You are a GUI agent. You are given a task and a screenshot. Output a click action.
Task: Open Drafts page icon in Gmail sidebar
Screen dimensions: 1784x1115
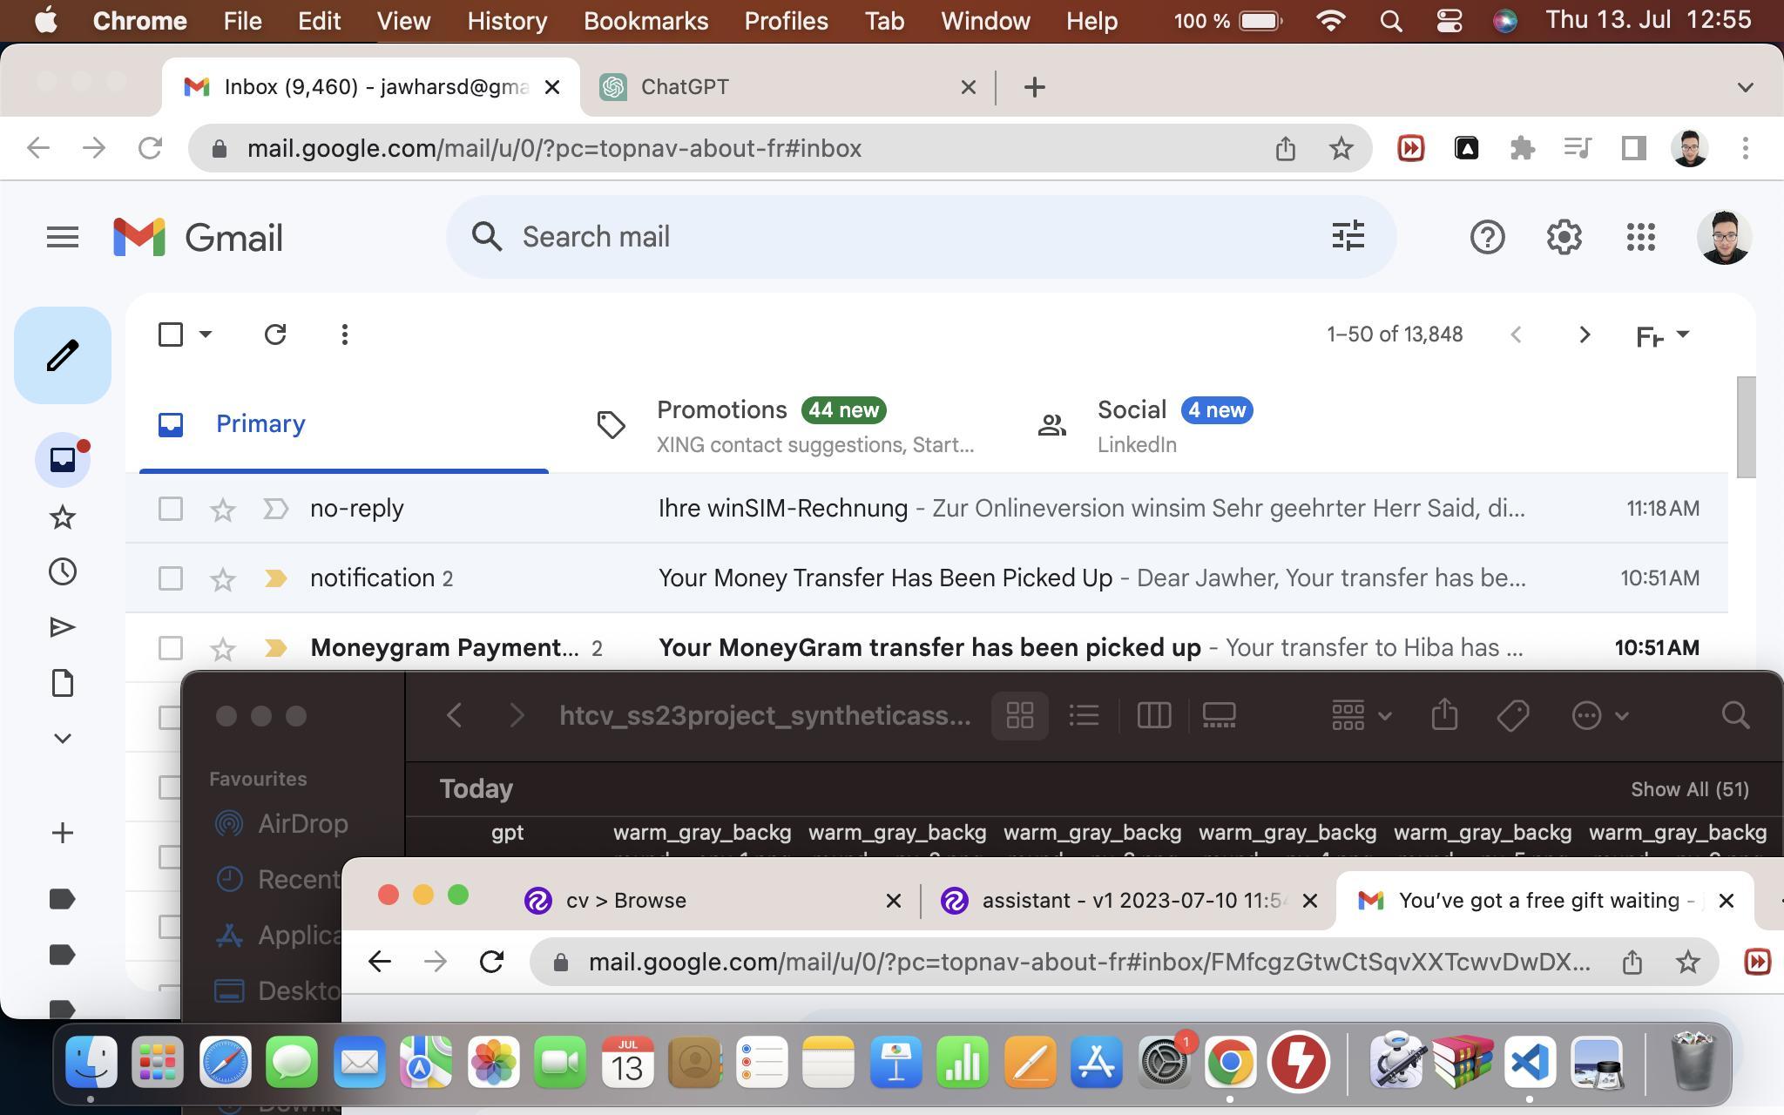coord(63,684)
